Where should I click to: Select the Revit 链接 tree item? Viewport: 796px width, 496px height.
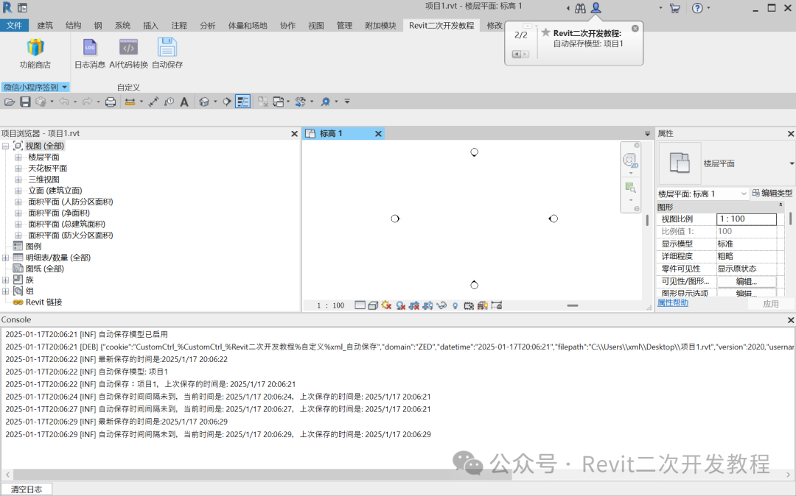pyautogui.click(x=43, y=302)
